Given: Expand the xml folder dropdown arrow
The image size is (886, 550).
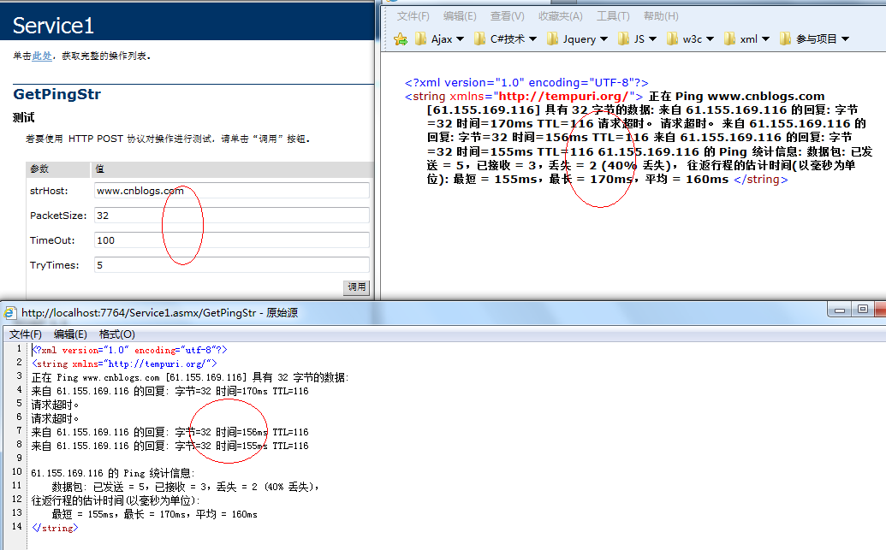Looking at the screenshot, I should coord(765,39).
